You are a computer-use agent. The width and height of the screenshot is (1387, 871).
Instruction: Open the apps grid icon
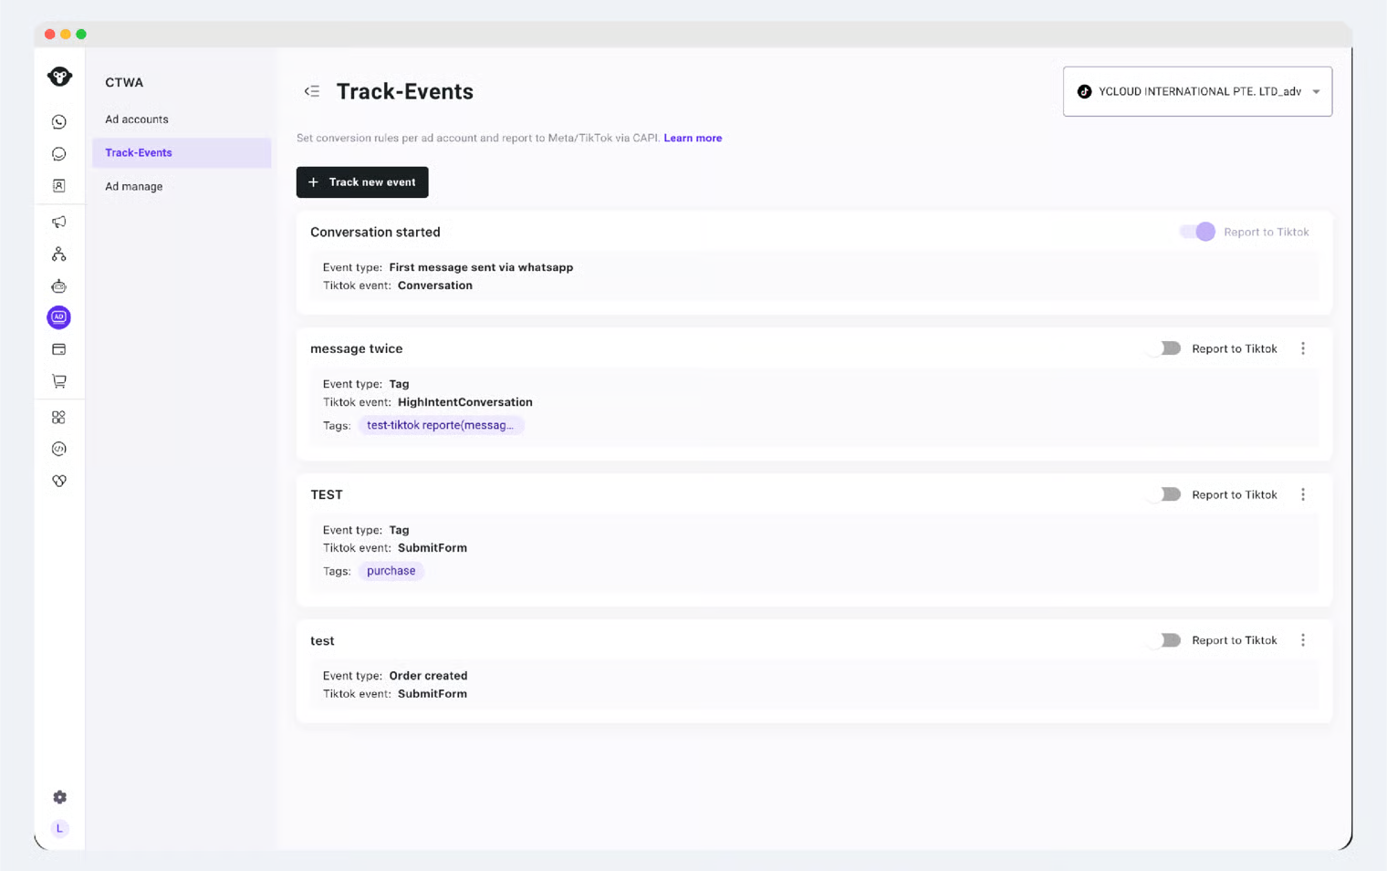coord(59,418)
